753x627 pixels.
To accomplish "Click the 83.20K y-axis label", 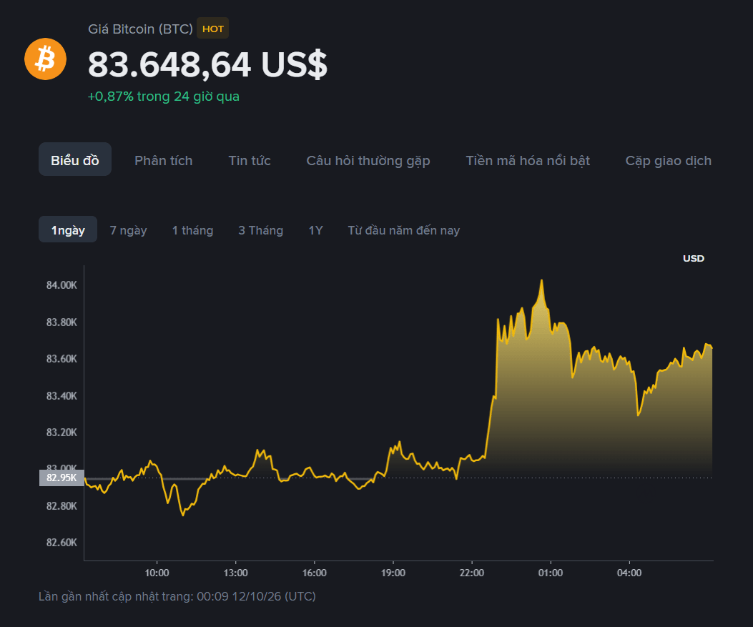I will [61, 432].
